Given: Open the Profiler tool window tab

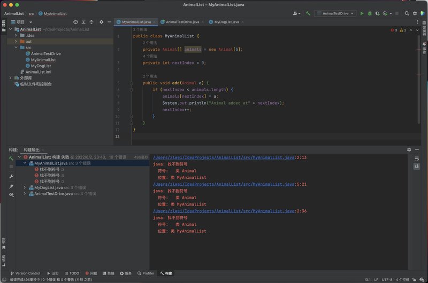Looking at the screenshot, I should 146,273.
